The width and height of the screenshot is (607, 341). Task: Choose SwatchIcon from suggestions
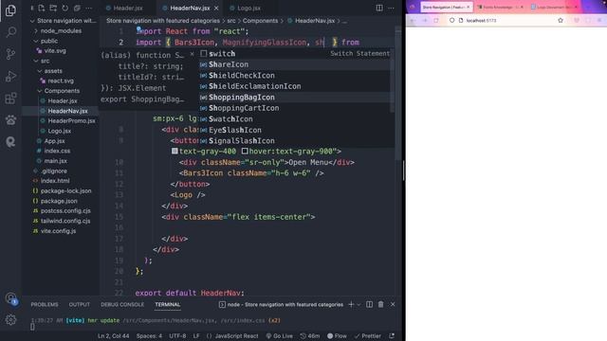point(295,119)
